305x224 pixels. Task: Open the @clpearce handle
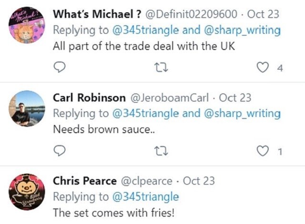(x=148, y=181)
